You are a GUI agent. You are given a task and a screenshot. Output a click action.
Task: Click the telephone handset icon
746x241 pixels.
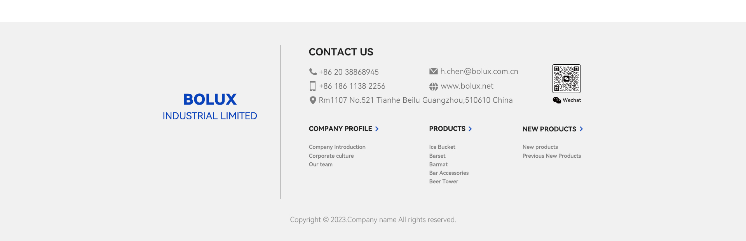coord(313,72)
